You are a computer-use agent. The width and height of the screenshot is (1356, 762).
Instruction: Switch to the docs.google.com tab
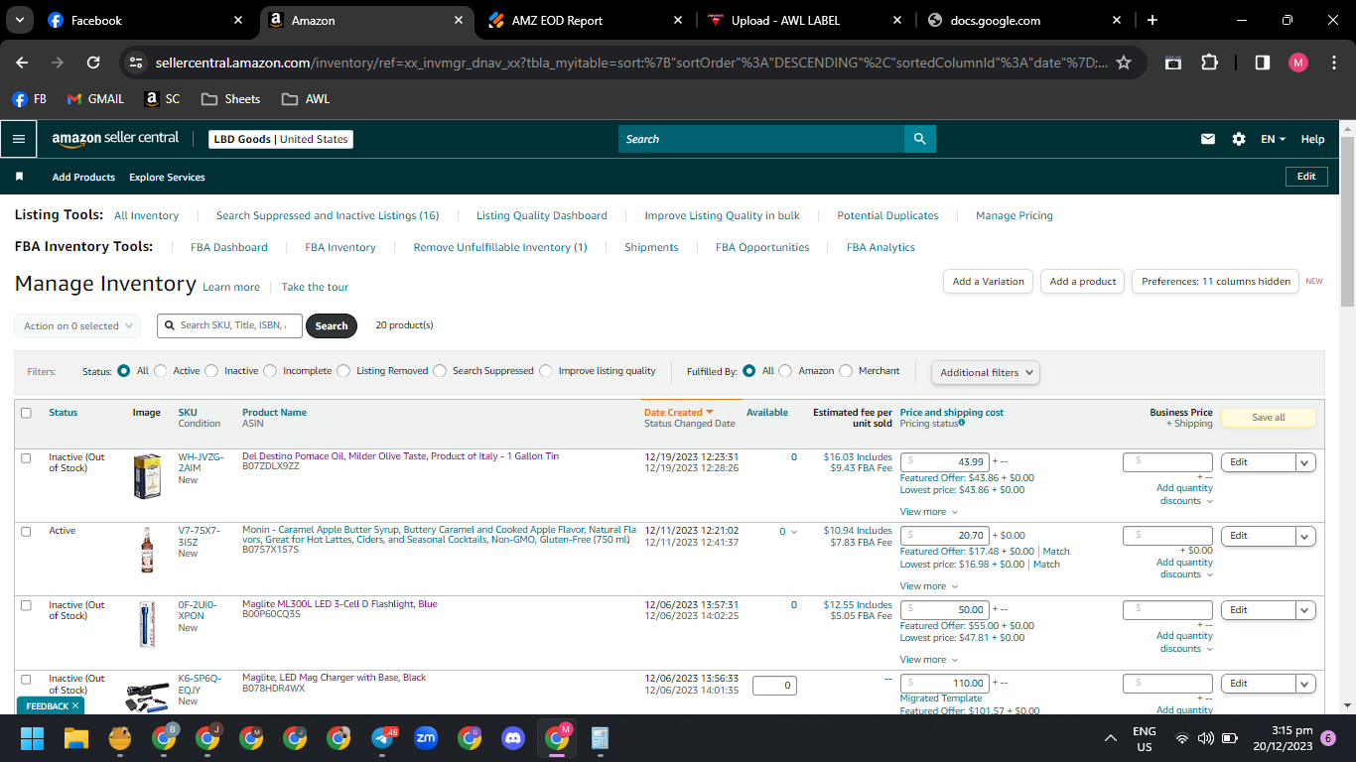point(1023,20)
